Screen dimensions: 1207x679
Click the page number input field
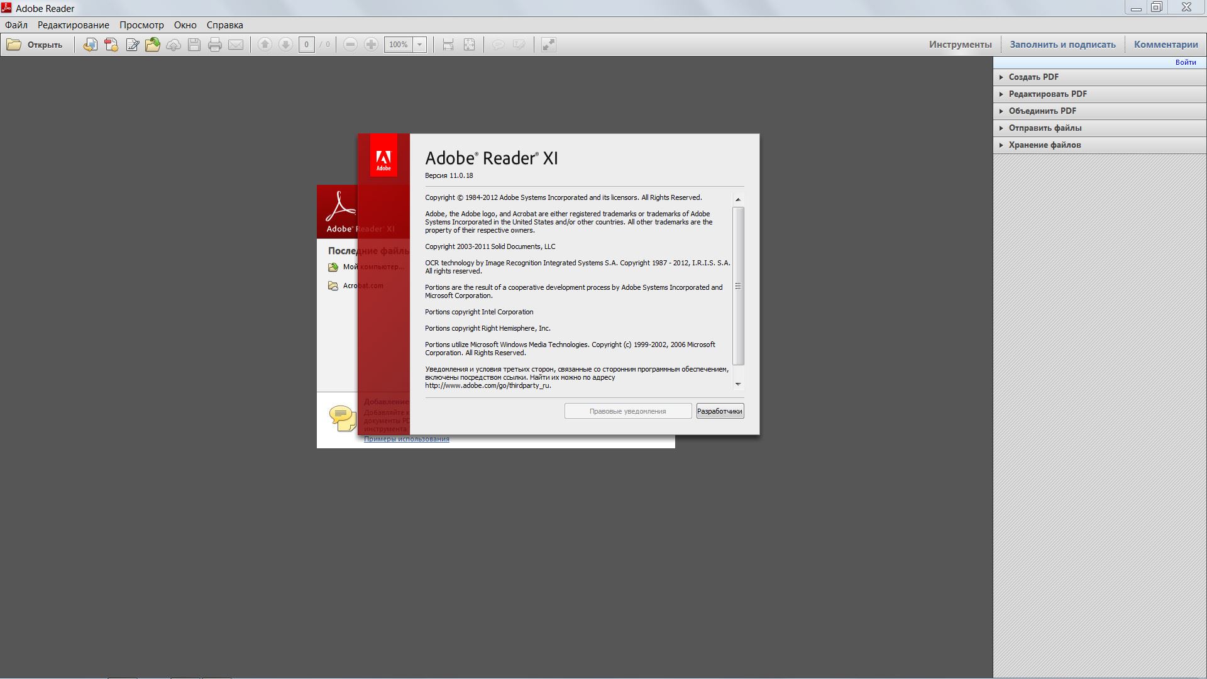tap(306, 45)
